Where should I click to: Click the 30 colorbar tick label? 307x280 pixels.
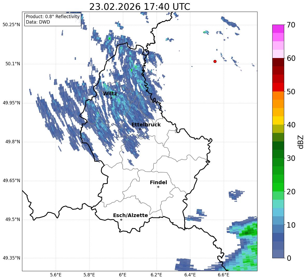tap(291, 158)
